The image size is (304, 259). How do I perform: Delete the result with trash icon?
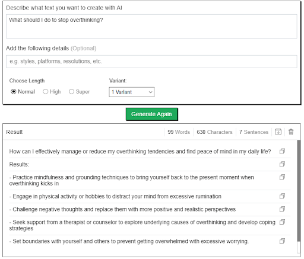291,132
